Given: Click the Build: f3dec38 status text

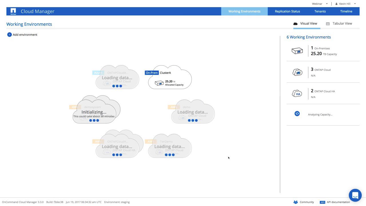Looking at the screenshot, I should coord(55,202).
